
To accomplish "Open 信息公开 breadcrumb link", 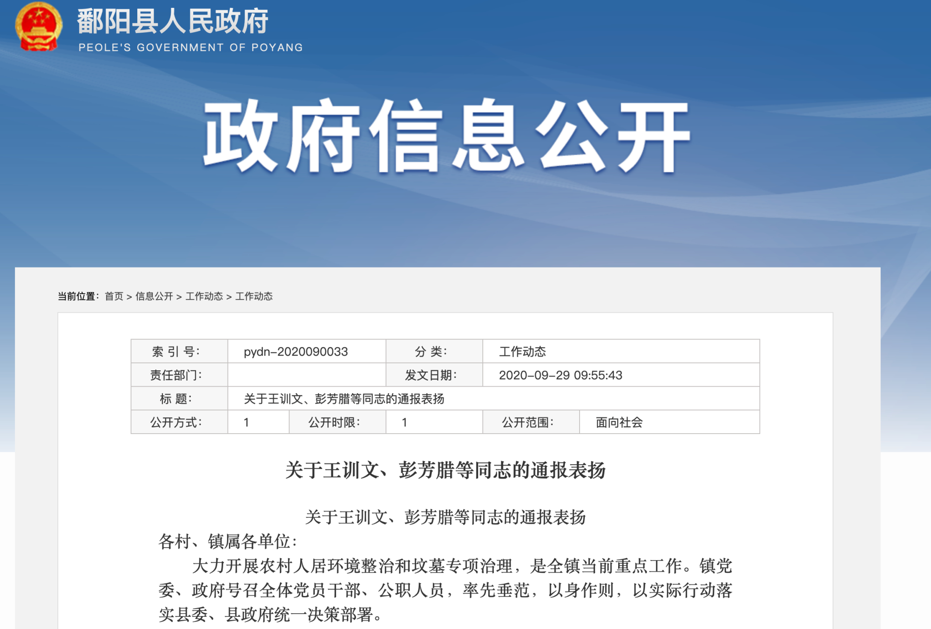I will pyautogui.click(x=154, y=296).
